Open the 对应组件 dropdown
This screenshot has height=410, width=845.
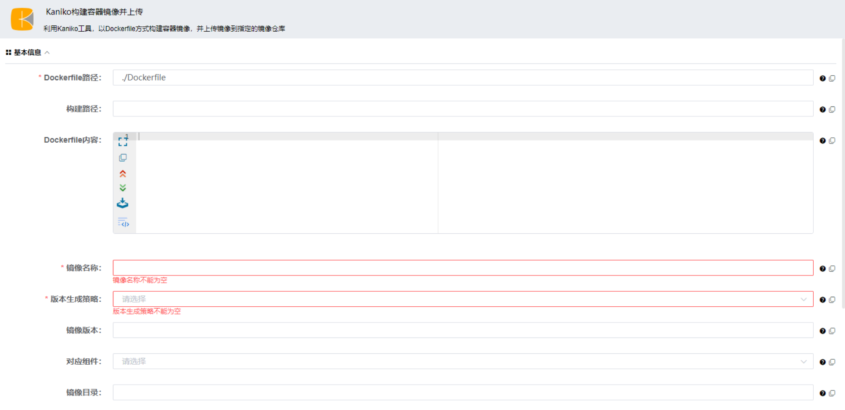pos(463,362)
